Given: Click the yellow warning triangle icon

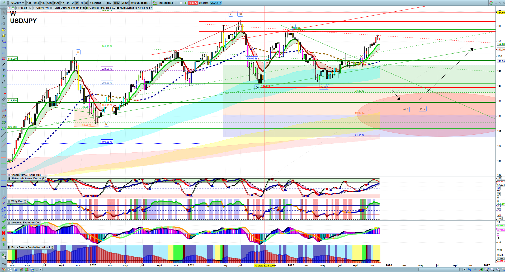Looking at the screenshot, I should click(x=4, y=239).
